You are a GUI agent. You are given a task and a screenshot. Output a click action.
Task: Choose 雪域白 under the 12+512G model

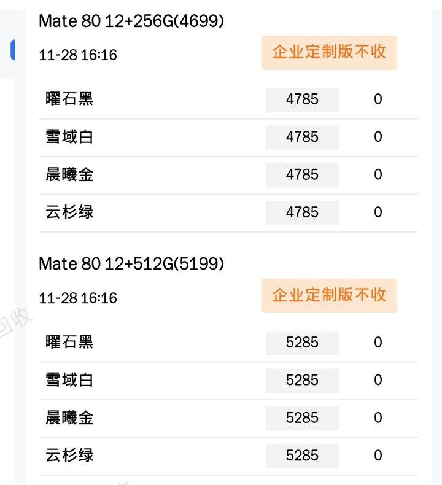click(69, 380)
